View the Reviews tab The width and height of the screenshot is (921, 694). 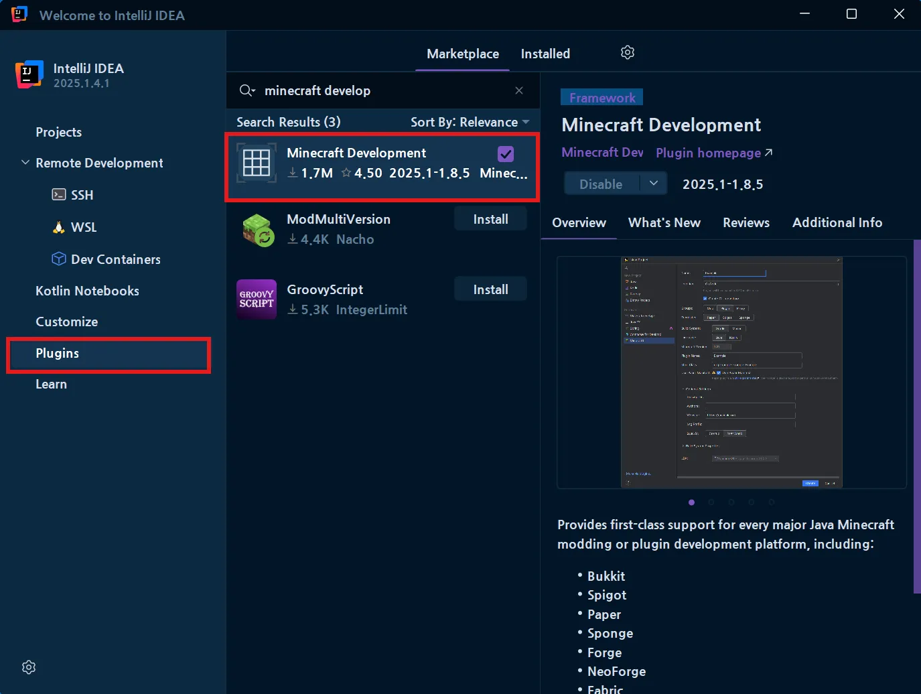746,222
